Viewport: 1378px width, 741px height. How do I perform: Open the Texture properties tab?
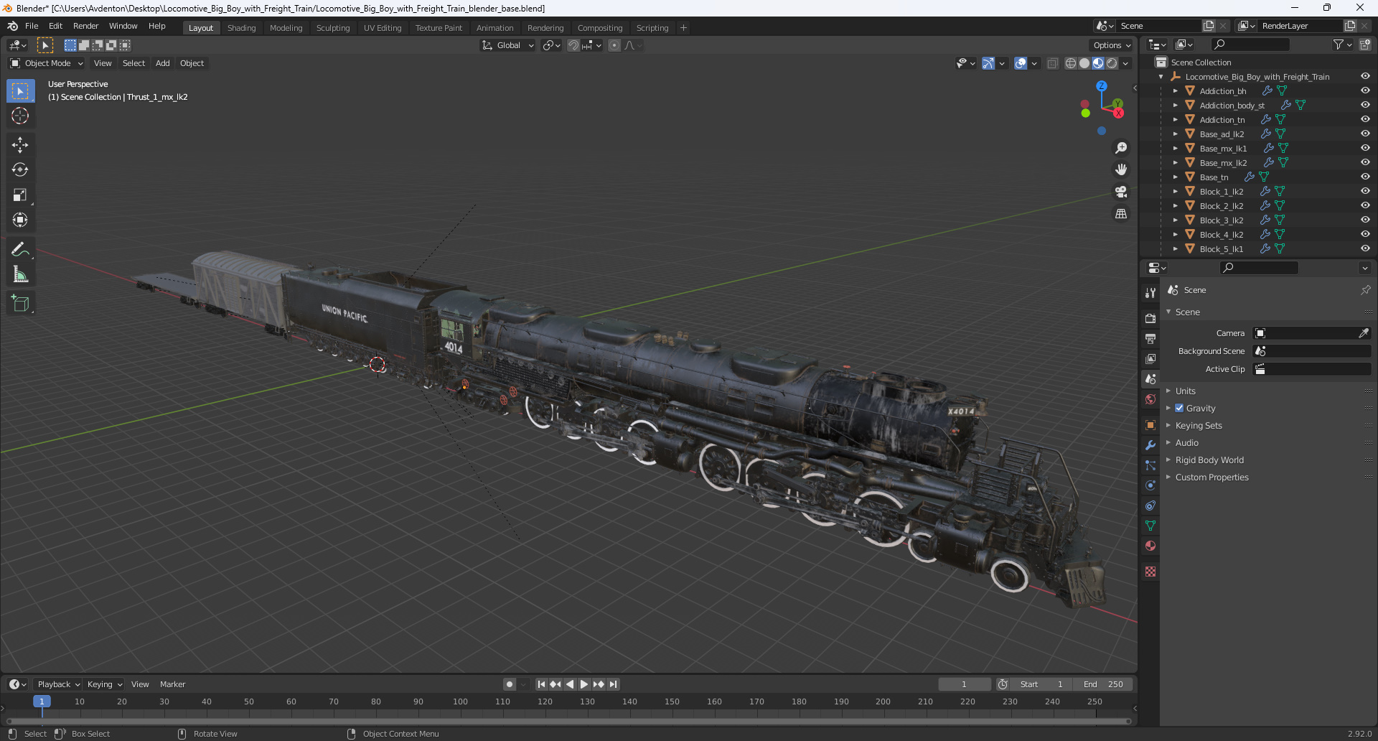1150,572
